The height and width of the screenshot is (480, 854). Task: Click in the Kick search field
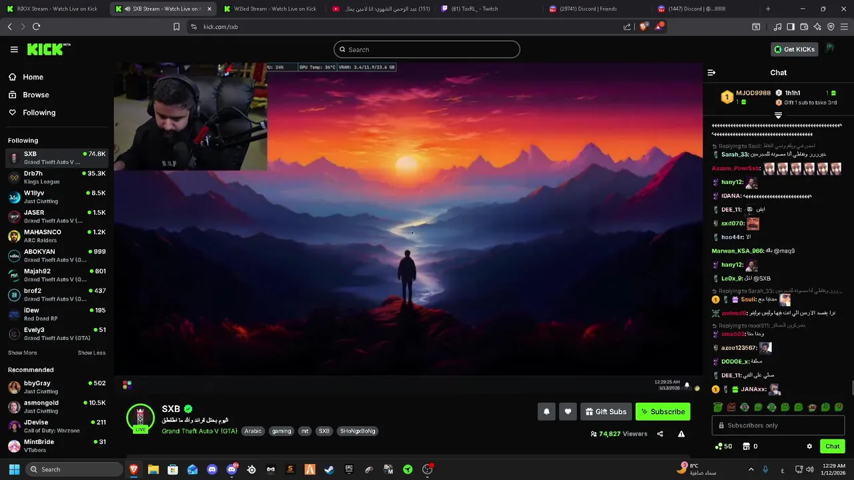427,49
